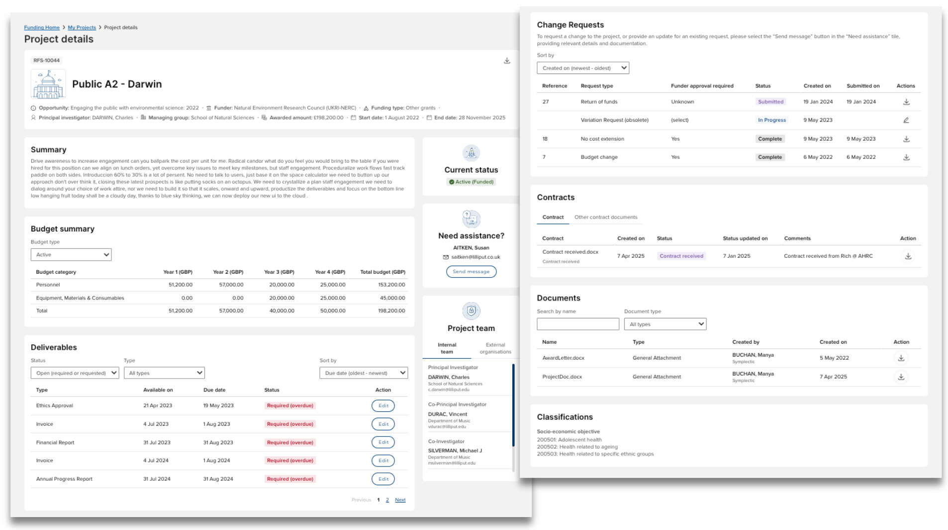Click the Project team list scrollbar
This screenshot has height=530, width=948.
513,405
